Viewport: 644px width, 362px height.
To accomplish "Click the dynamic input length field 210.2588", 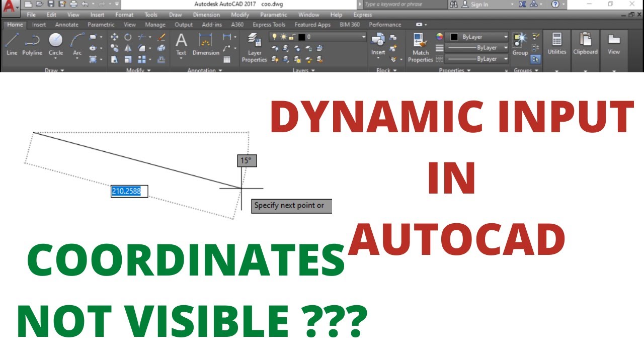I will click(129, 191).
